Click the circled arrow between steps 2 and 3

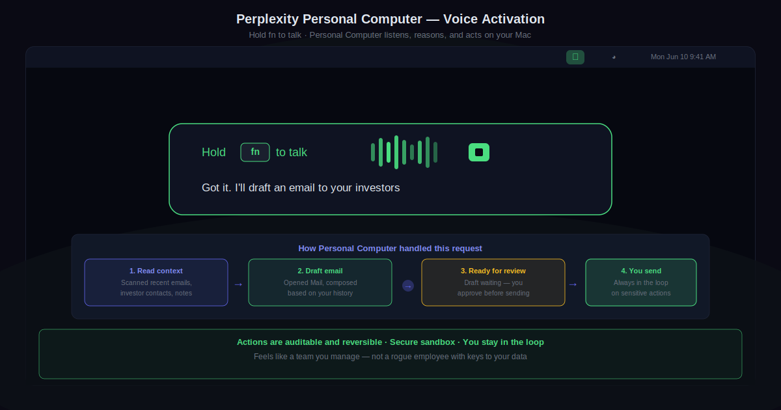coord(408,286)
